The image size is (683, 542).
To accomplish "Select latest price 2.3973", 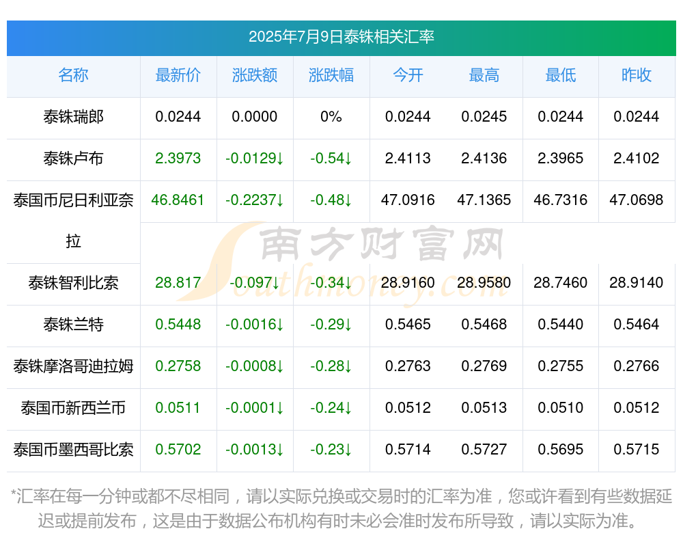I will (178, 159).
